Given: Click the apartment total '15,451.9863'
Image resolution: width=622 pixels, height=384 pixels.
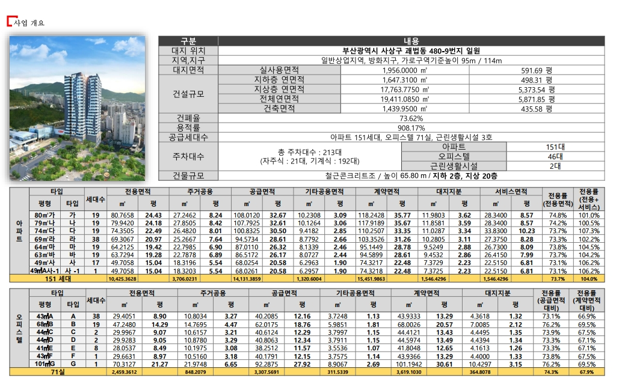Looking at the screenshot, I should coord(371,279).
